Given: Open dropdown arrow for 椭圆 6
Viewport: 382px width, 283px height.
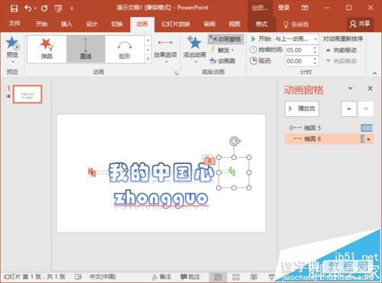Looking at the screenshot, I should 368,139.
